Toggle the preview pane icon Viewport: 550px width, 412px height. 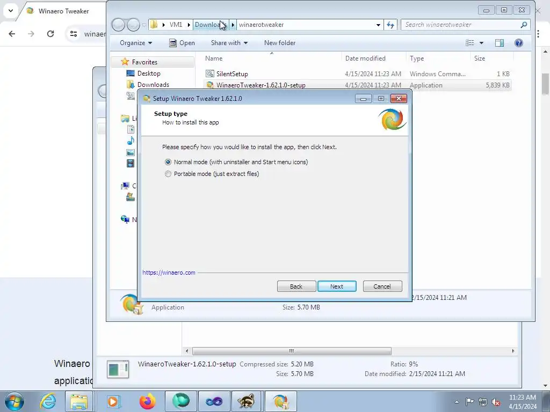click(x=500, y=43)
